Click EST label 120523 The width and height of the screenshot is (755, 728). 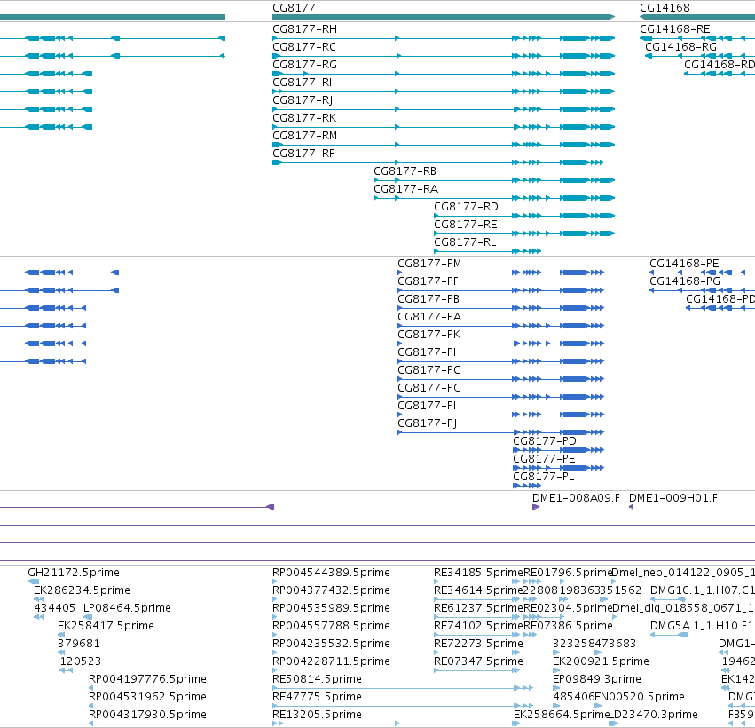(x=81, y=662)
